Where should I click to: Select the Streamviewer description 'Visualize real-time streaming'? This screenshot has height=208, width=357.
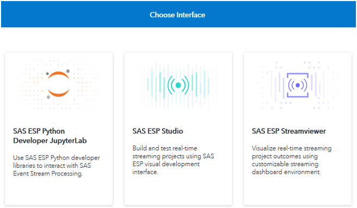pos(292,160)
